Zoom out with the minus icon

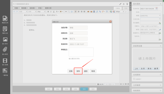[x=123, y=84]
